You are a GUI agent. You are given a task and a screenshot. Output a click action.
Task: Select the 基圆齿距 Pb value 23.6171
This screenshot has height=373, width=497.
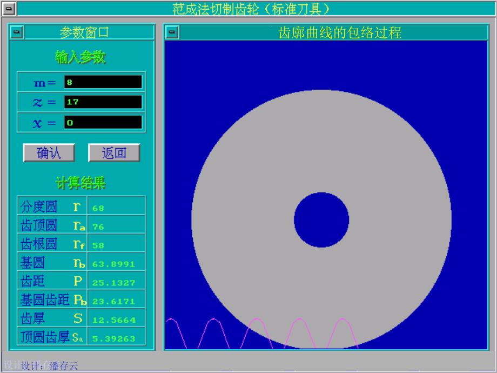pos(114,301)
